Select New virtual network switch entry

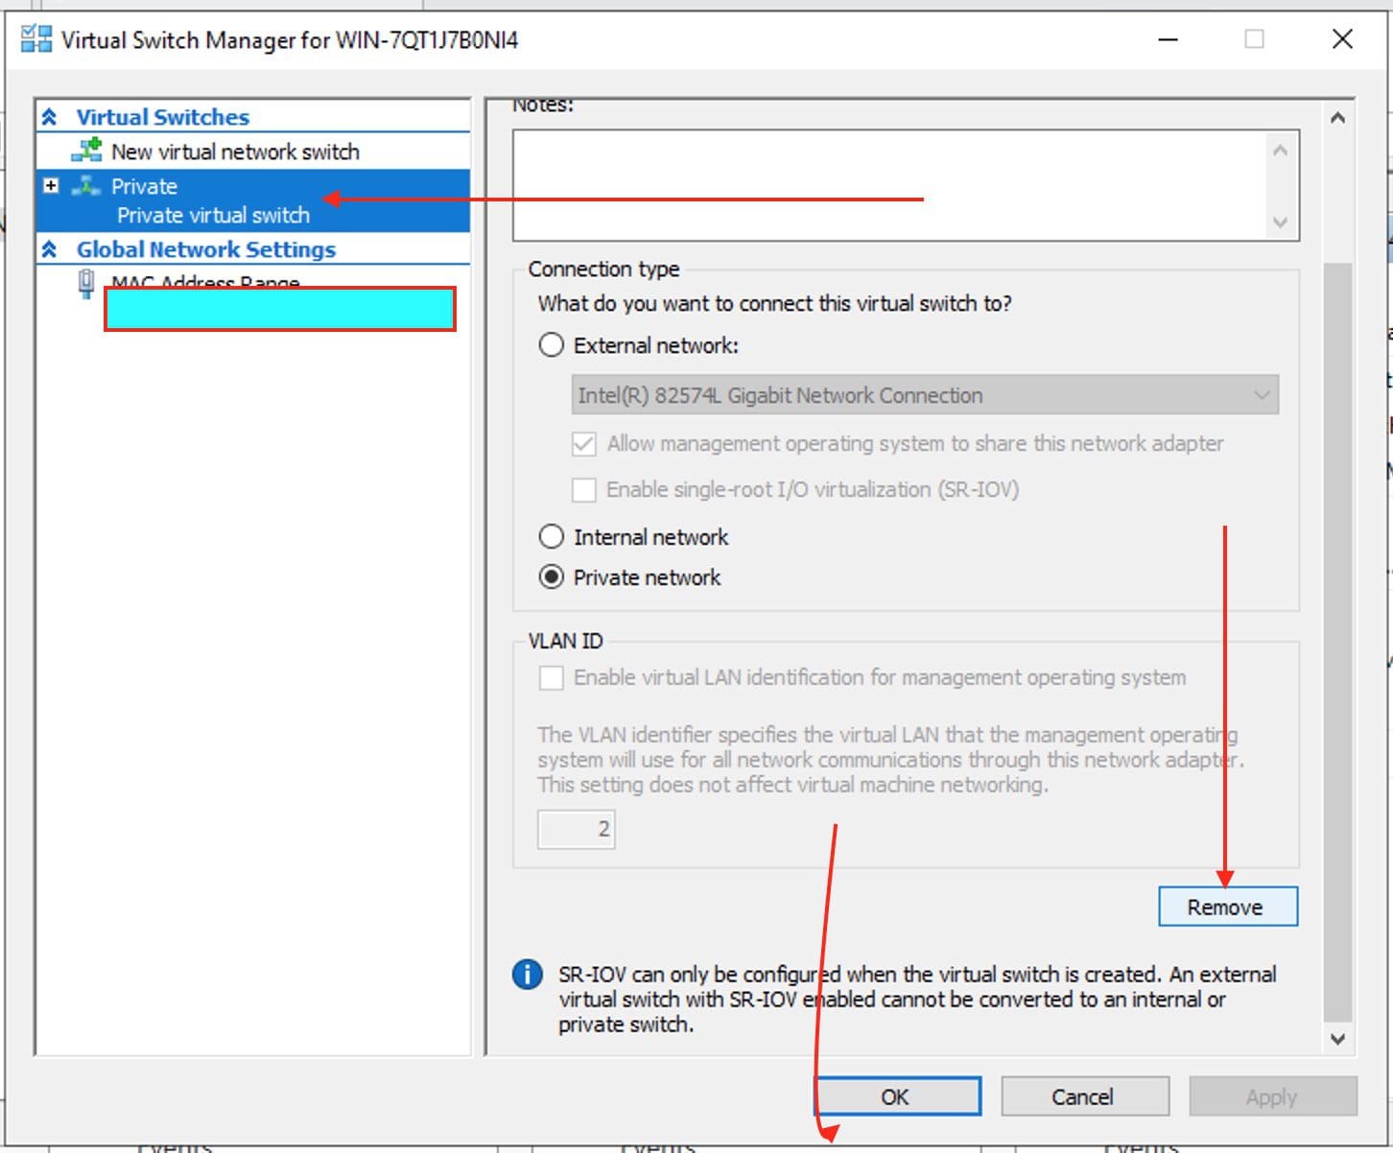(x=235, y=152)
